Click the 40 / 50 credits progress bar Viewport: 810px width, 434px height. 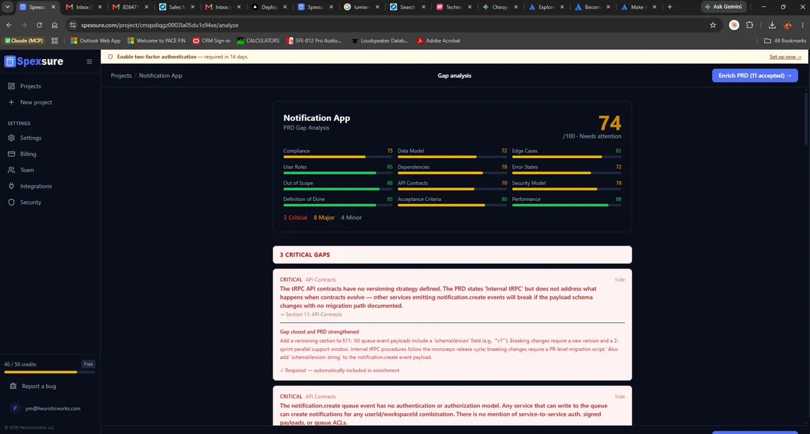(x=49, y=372)
